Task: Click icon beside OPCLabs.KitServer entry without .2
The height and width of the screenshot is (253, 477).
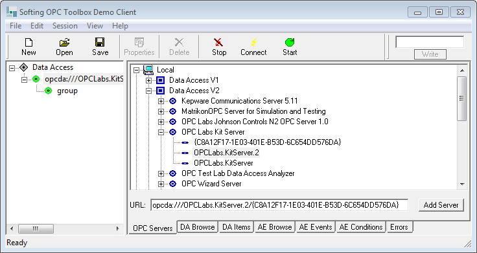Action: 185,163
